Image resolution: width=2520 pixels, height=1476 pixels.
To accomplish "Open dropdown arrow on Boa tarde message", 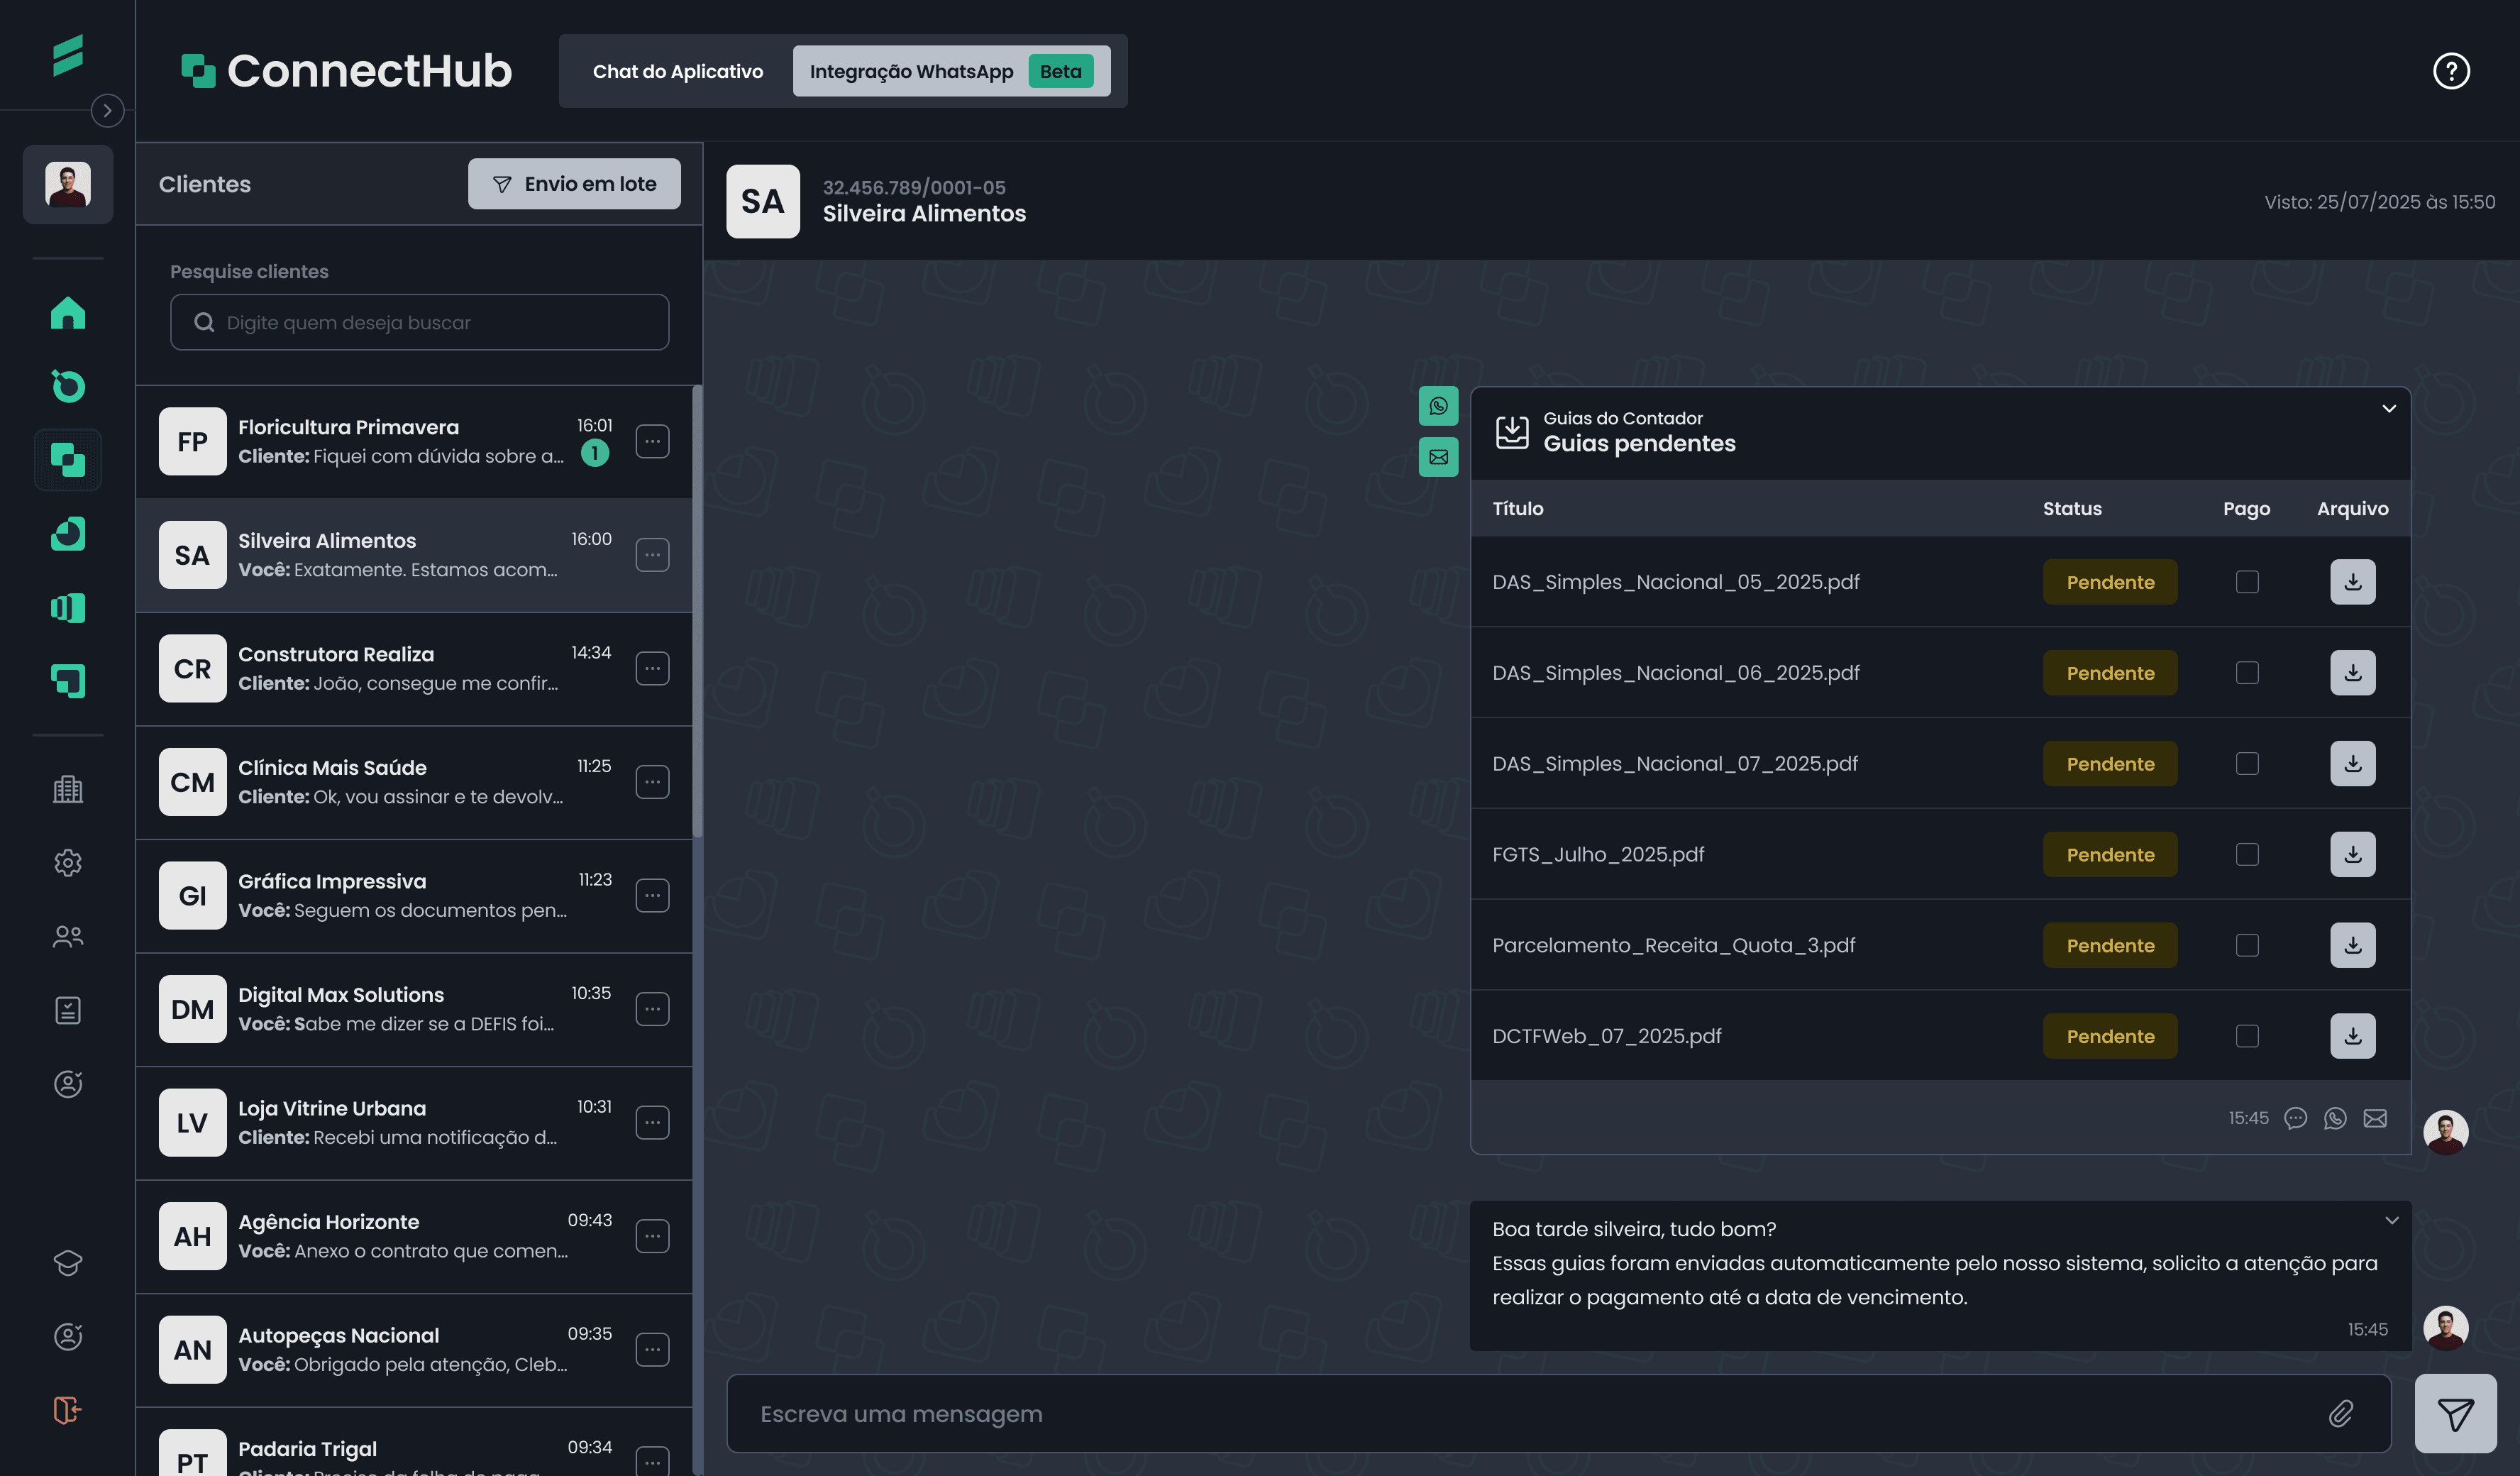I will point(2391,1220).
